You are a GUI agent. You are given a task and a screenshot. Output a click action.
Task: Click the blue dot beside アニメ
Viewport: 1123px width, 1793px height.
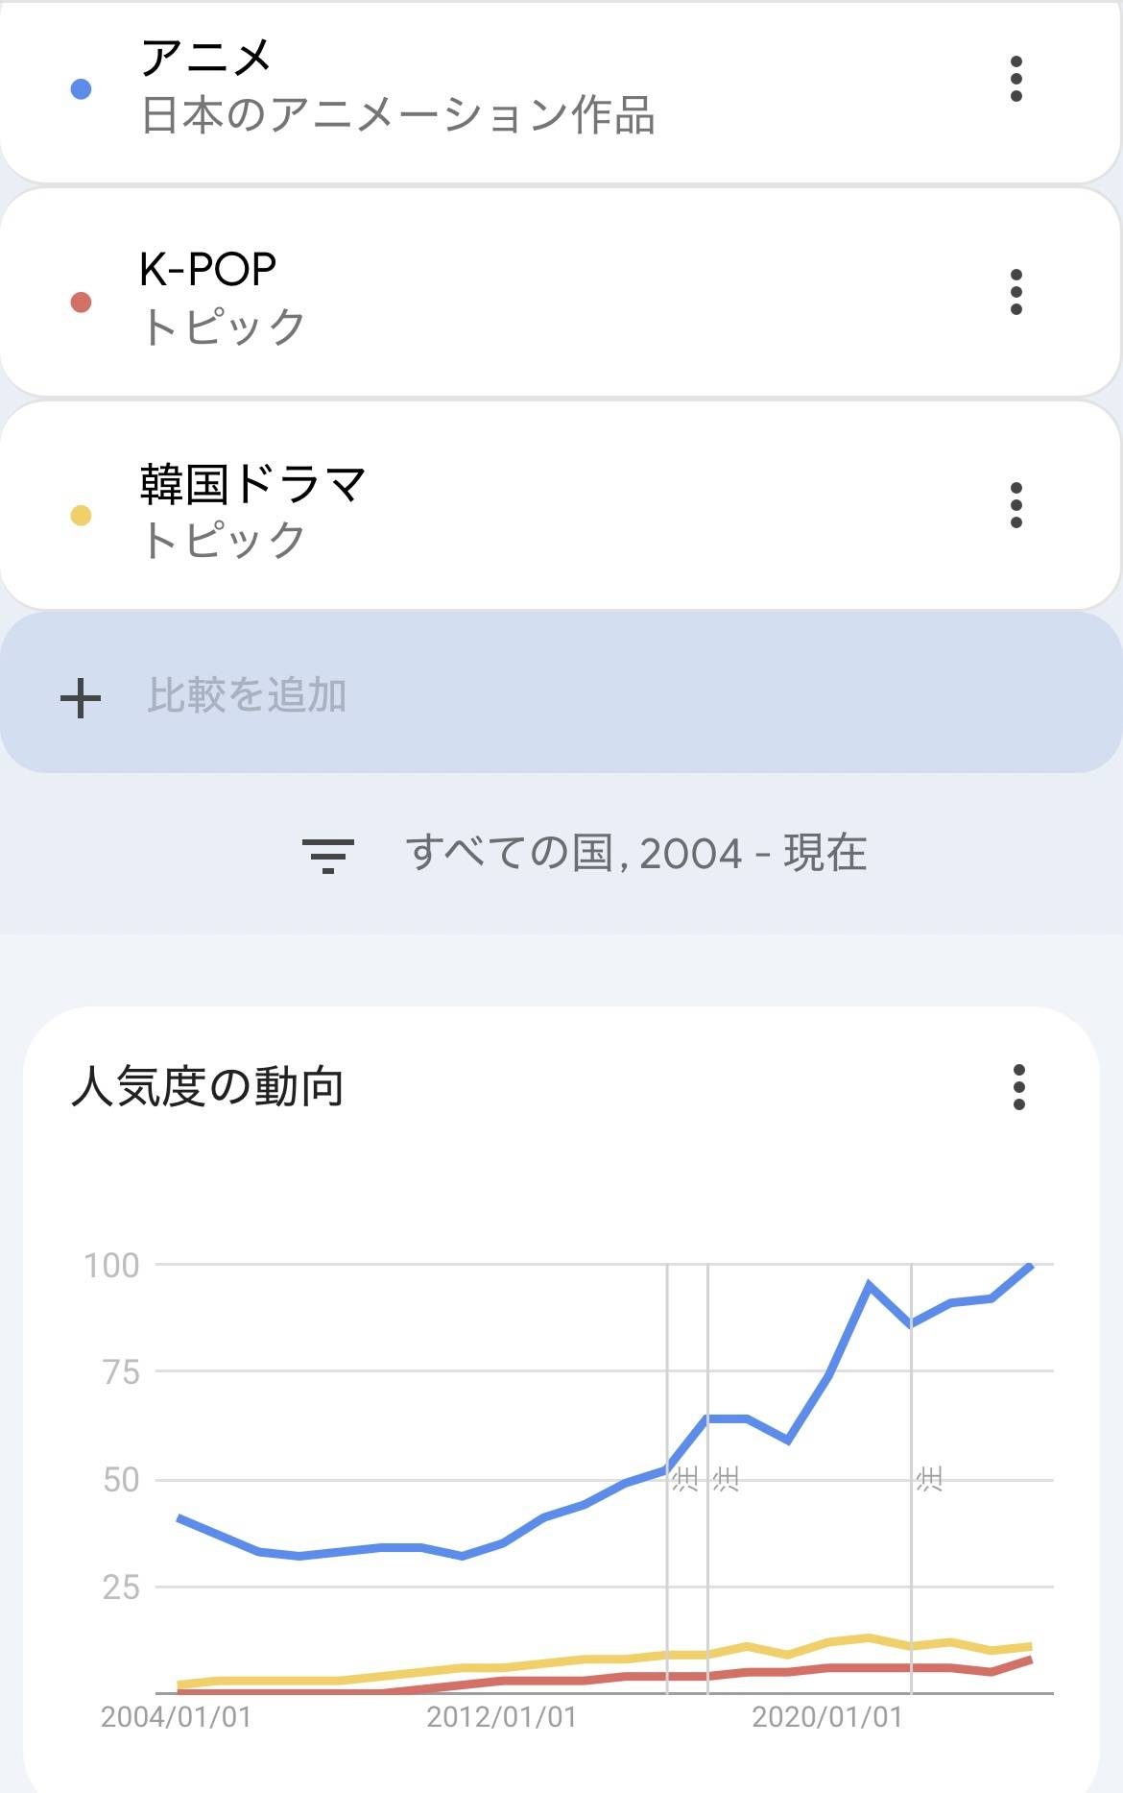[82, 89]
